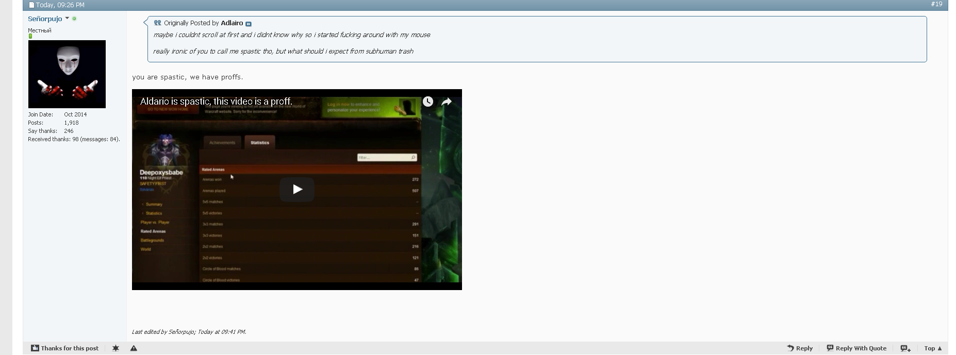Open Señorpujo user profile link
Image resolution: width=956 pixels, height=355 pixels.
click(45, 19)
